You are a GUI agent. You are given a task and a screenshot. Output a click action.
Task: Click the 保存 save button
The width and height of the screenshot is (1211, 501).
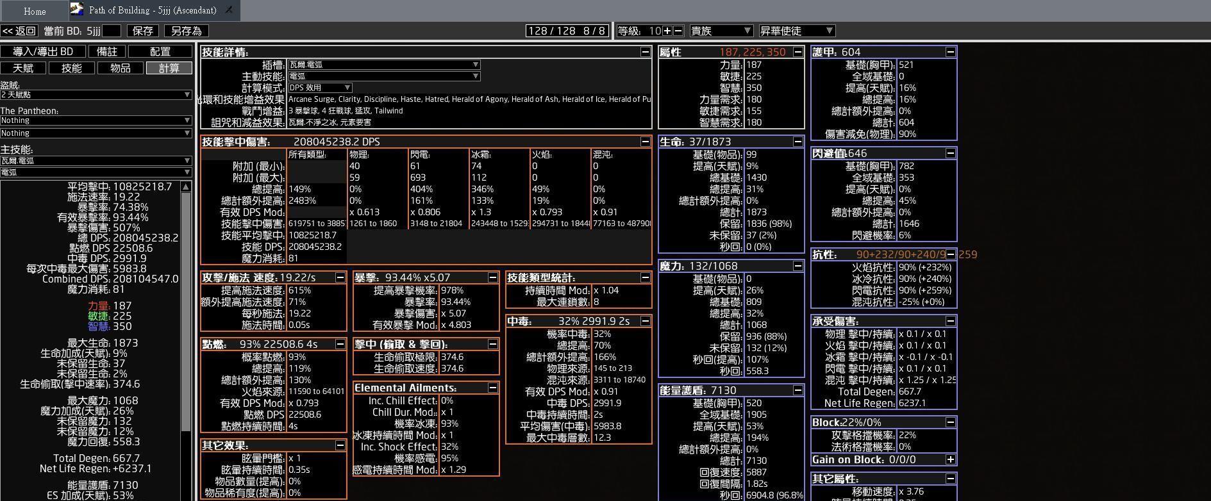click(x=142, y=31)
